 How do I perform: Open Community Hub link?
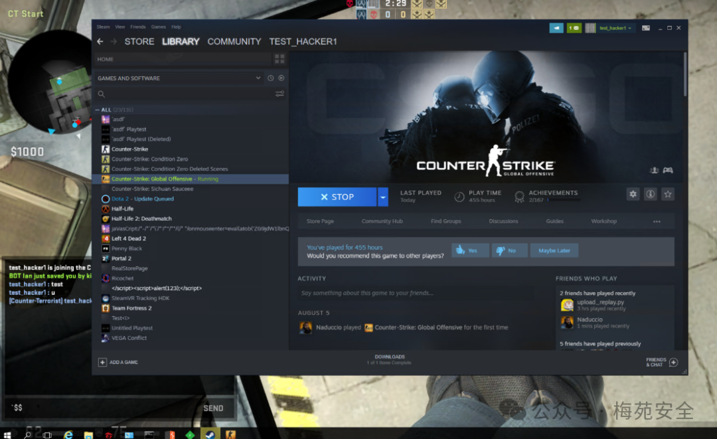point(382,221)
